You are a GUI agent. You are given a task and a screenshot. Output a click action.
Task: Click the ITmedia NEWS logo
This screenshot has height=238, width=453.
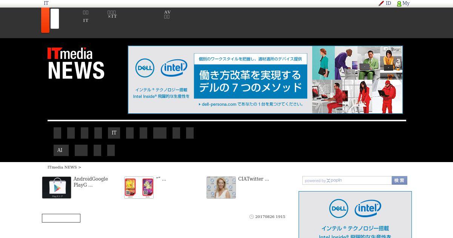[76, 63]
